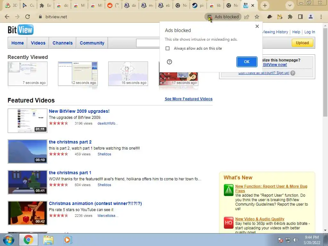Click the red HQ icon in What's New
Screen dimensions: 328x246
point(228,223)
